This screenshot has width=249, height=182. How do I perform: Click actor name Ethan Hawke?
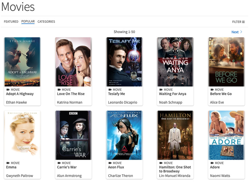(17, 102)
